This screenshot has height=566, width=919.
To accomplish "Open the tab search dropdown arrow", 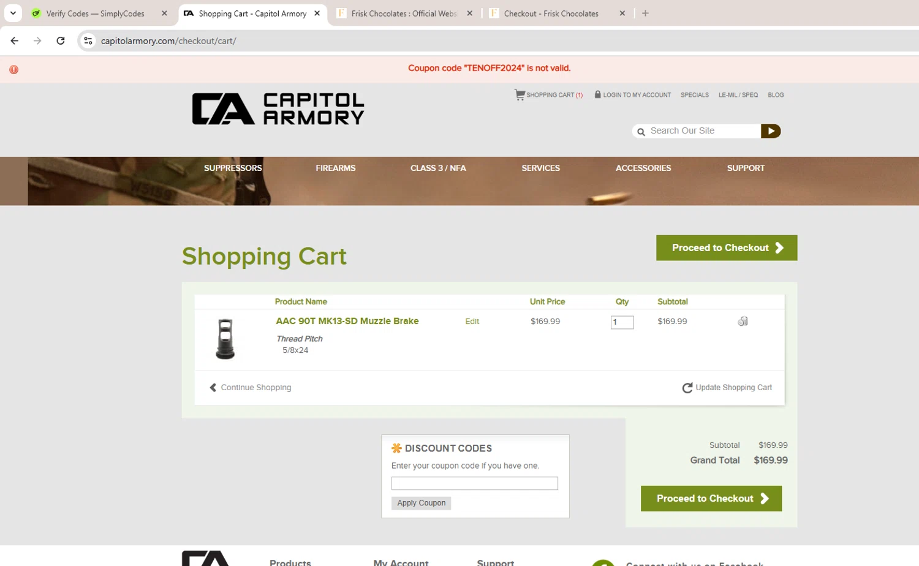I will tap(13, 13).
